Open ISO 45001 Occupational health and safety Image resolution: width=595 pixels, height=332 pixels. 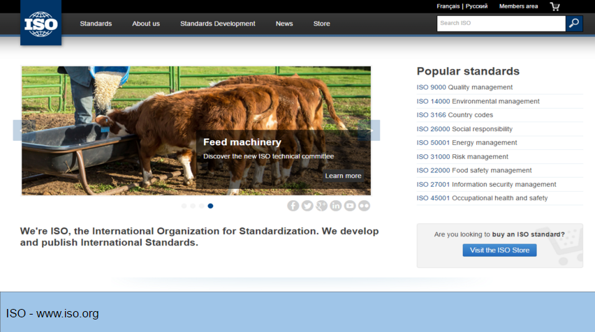(x=482, y=198)
